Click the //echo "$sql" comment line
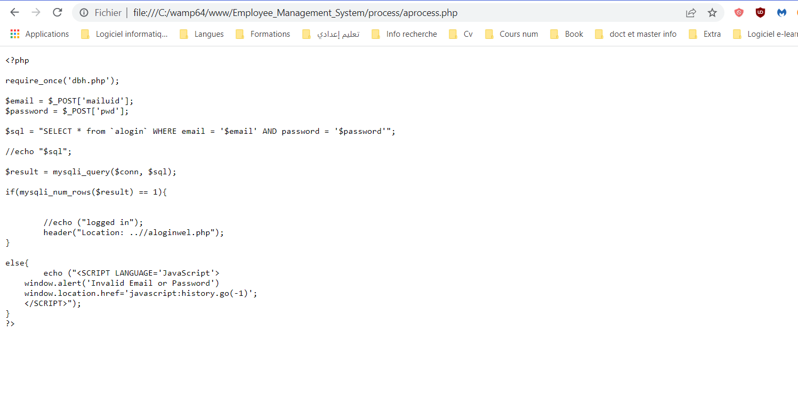Image resolution: width=798 pixels, height=419 pixels. (x=38, y=151)
